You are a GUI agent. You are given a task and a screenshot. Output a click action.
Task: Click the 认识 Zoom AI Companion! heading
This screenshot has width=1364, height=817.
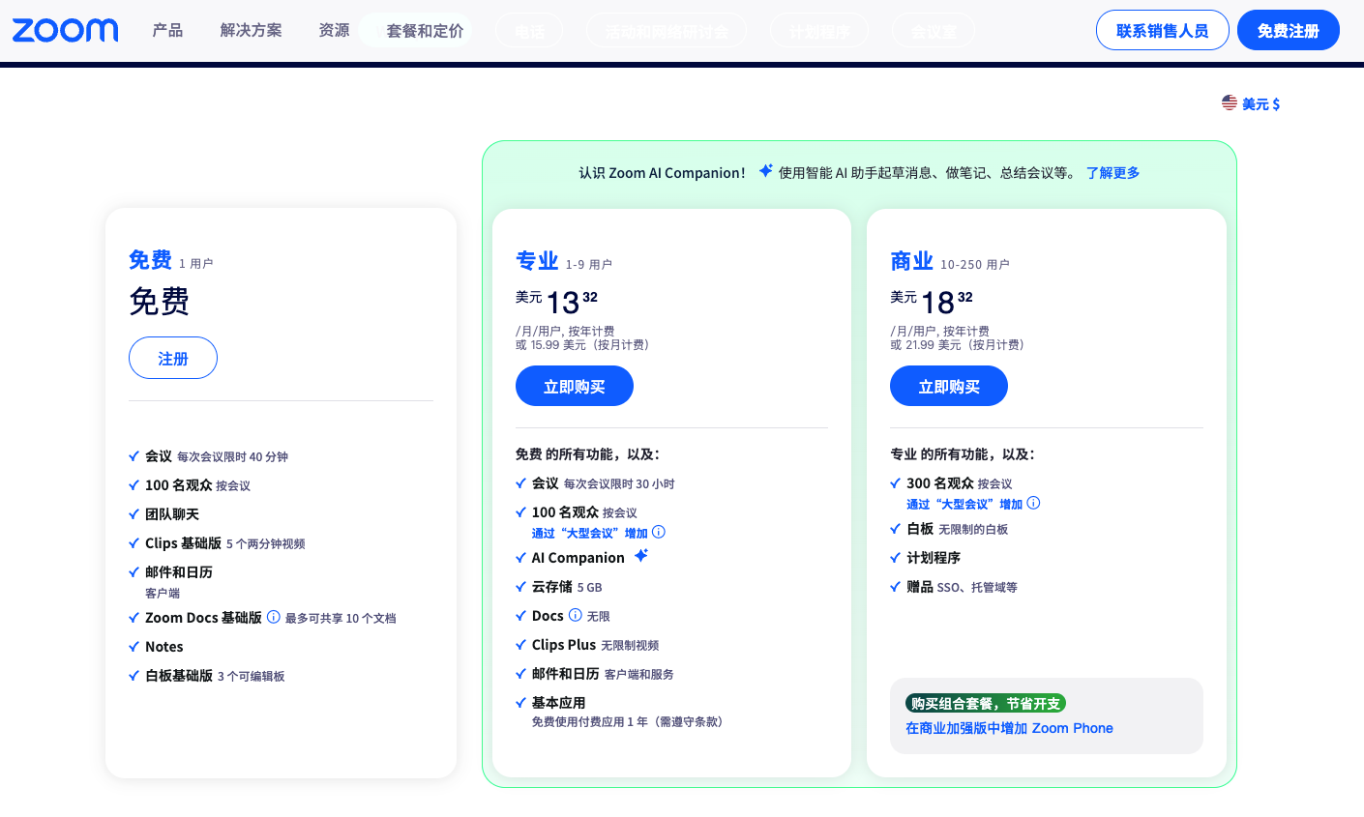pyautogui.click(x=663, y=173)
